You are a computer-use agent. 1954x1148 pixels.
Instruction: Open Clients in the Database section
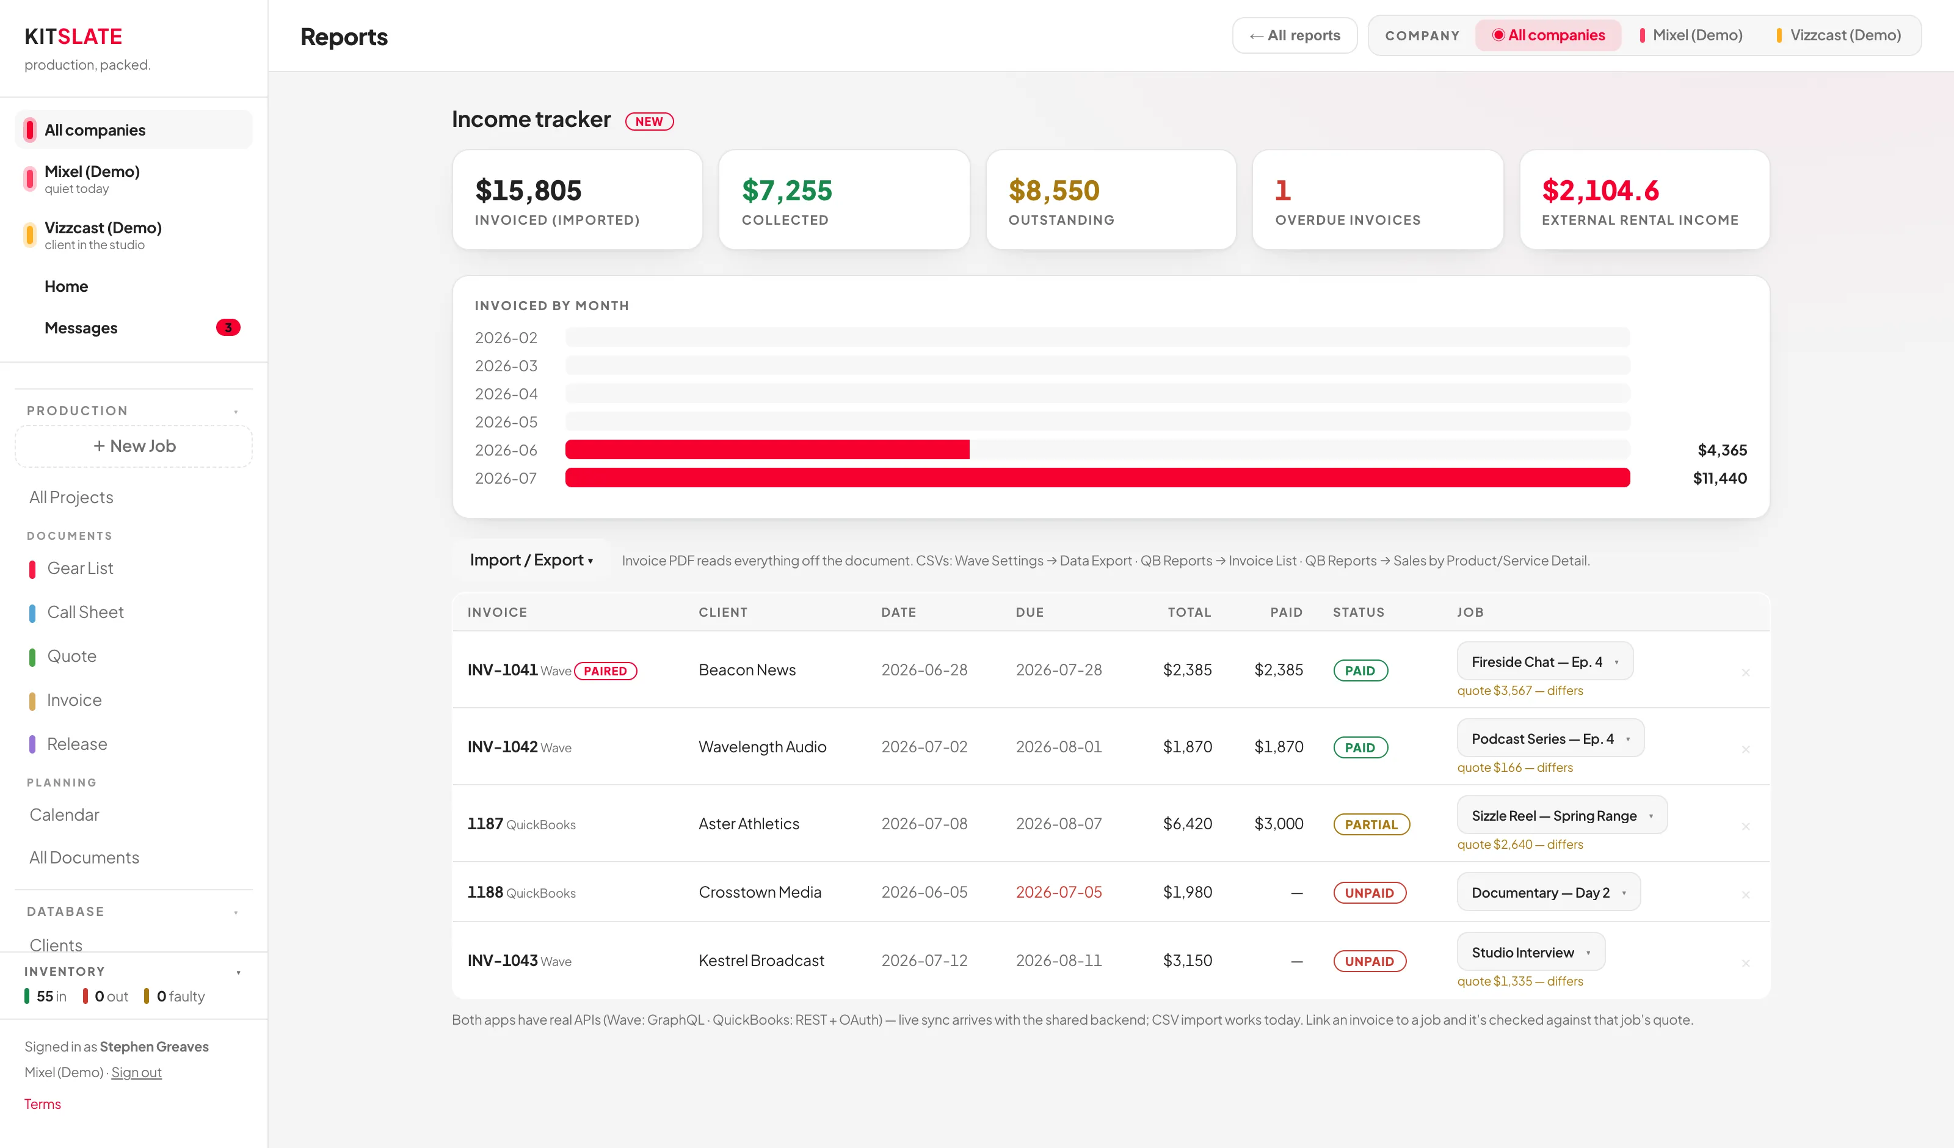tap(55, 944)
